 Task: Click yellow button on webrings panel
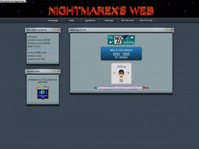(x=170, y=30)
